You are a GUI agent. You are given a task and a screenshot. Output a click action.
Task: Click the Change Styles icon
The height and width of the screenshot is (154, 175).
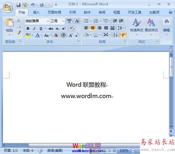pyautogui.click(x=151, y=22)
